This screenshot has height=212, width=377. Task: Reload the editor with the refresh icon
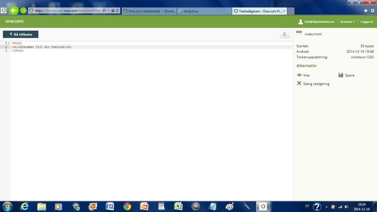(x=285, y=34)
